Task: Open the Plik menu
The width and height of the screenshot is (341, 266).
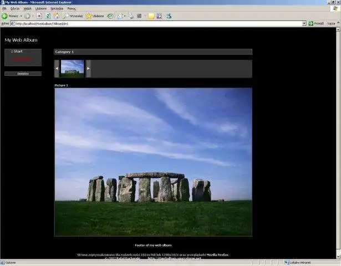Action: 4,8
